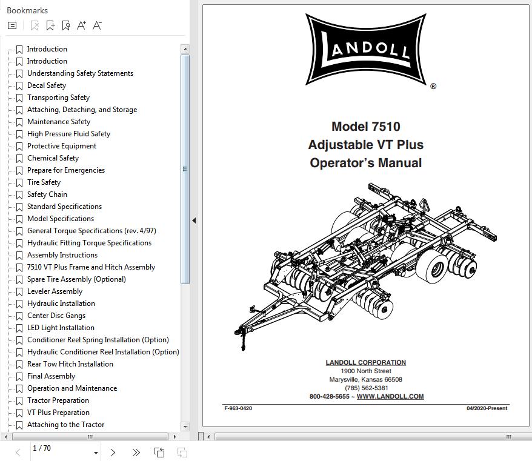Select Tractor Preparation bookmark
This screenshot has height=461, width=532.
(58, 400)
